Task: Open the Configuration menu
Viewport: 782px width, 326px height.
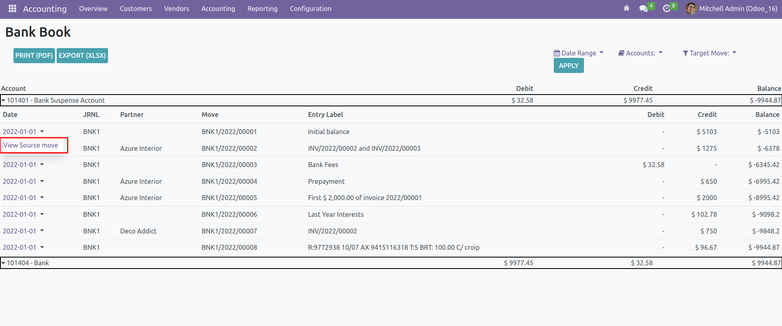Action: [x=310, y=9]
